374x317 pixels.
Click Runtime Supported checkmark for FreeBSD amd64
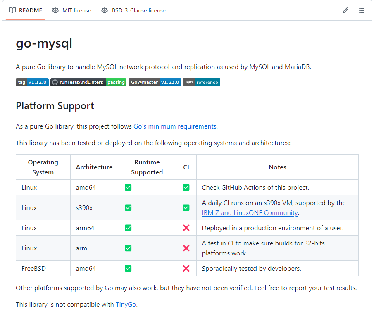[x=128, y=269]
